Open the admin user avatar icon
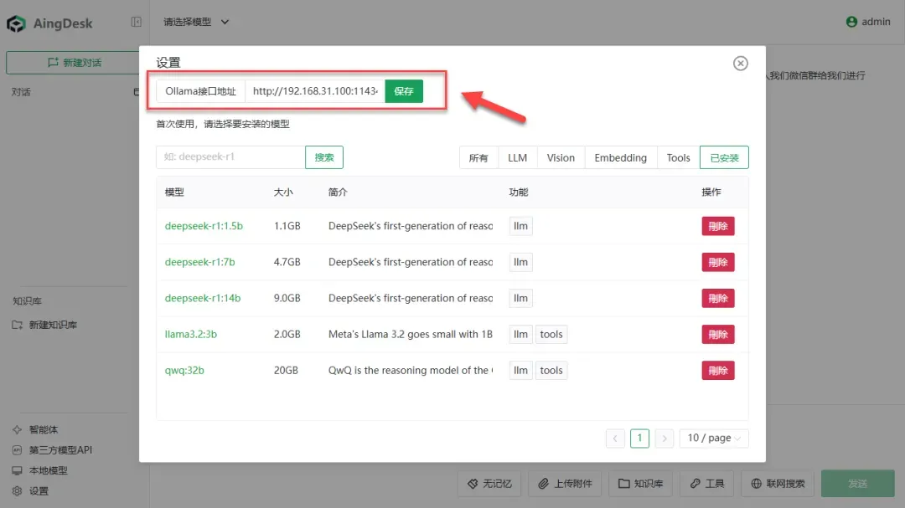The image size is (905, 508). click(x=851, y=22)
